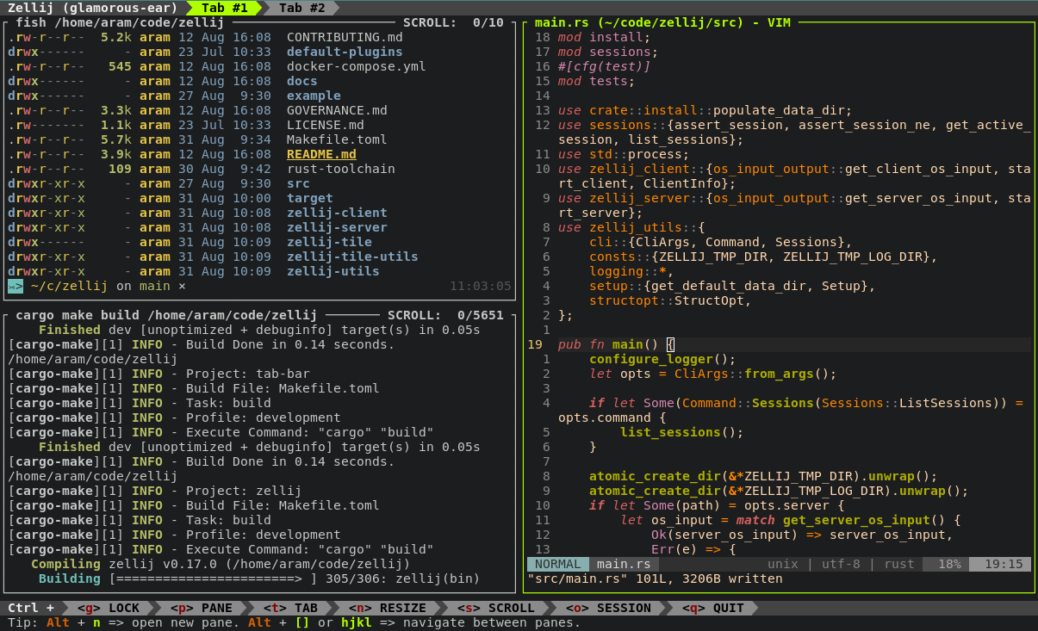Click structopt::StructOpt import line
The height and width of the screenshot is (631, 1038).
(x=670, y=300)
